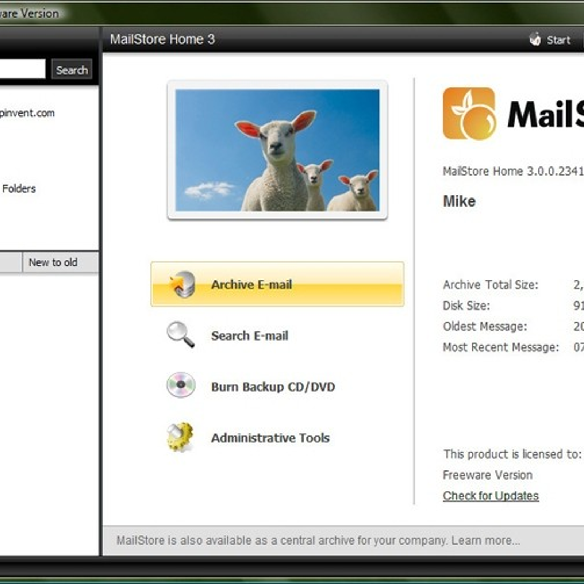Click the Start icon in header bar
This screenshot has width=584, height=584.
535,39
